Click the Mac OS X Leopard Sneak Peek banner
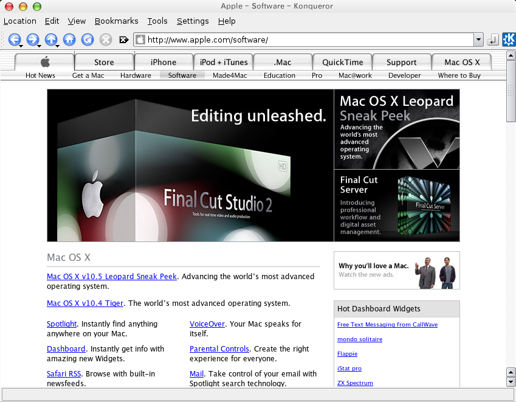 (396, 129)
